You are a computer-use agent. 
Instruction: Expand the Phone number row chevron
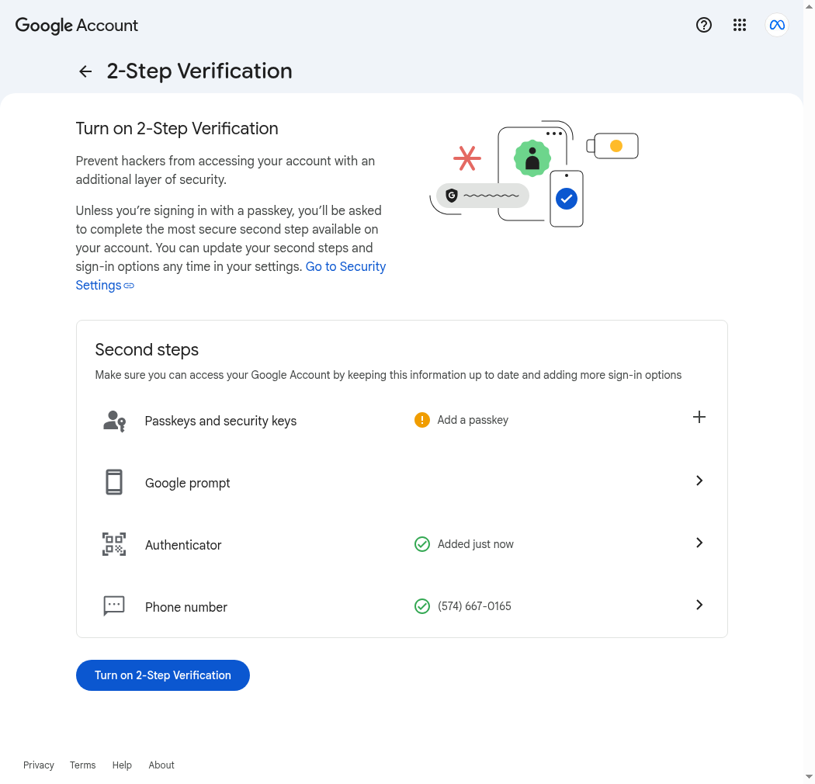[699, 605]
